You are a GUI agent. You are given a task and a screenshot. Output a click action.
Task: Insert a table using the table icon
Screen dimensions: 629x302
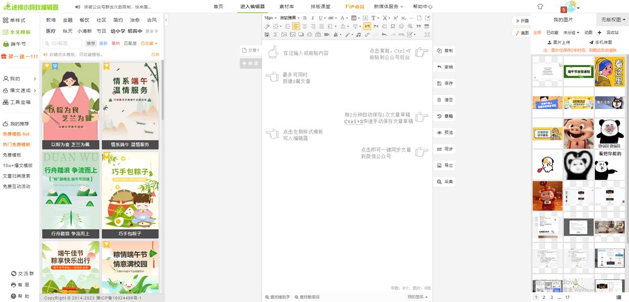[426, 26]
